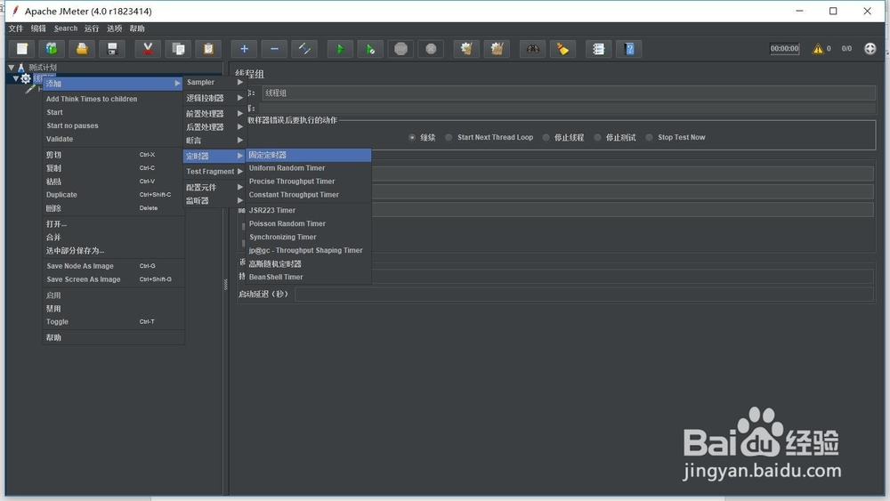Open the 运行 menu
This screenshot has height=501, width=890.
[92, 28]
